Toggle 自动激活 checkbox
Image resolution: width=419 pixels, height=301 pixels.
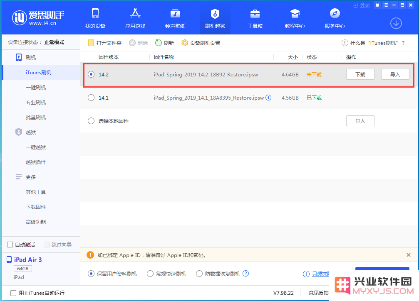(10, 245)
